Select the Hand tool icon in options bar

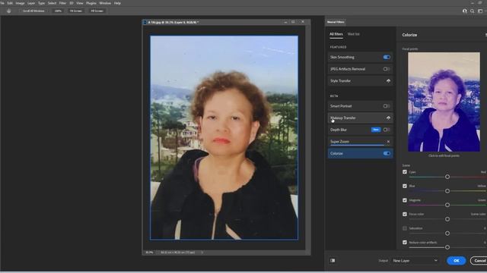pos(8,11)
